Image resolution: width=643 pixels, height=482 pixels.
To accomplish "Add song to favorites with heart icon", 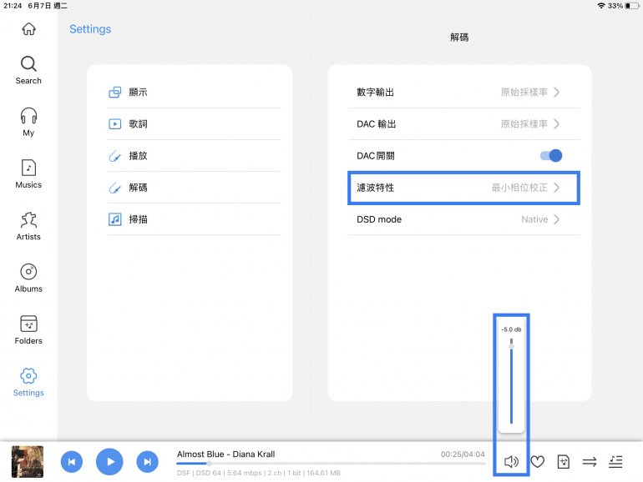I will tap(538, 461).
